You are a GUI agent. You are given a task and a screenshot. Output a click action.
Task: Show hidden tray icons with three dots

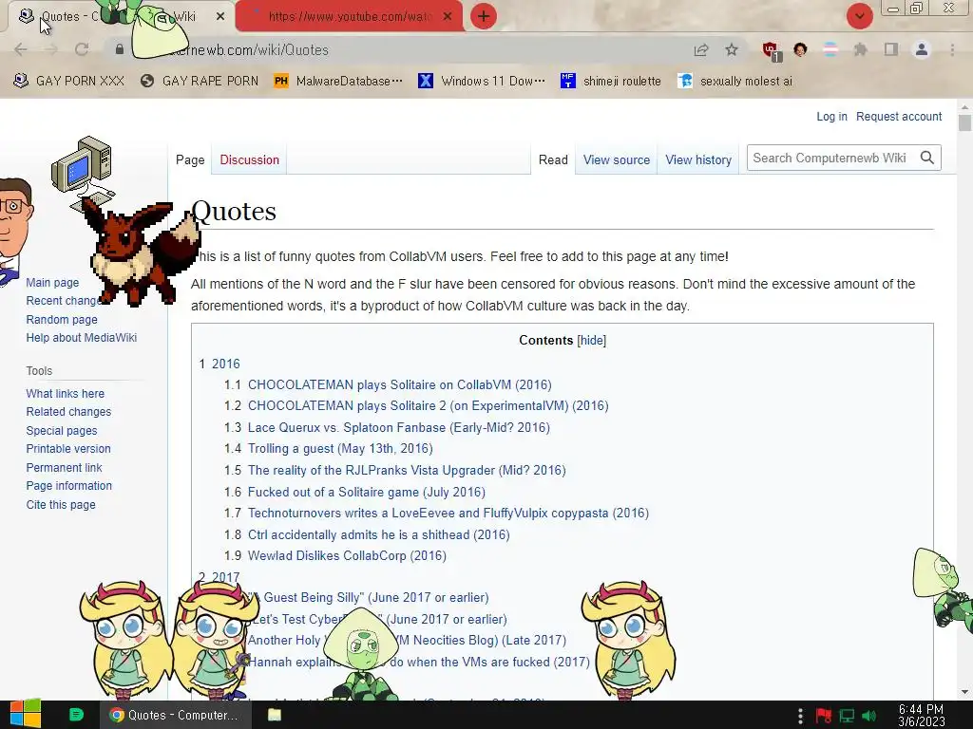(800, 716)
